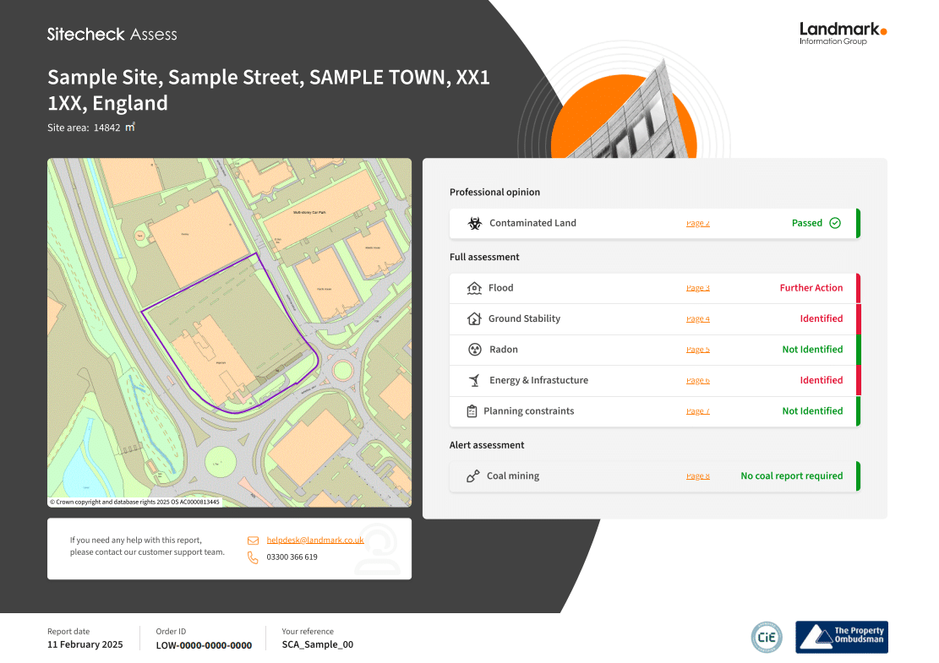Click the Radon radiation icon
The height and width of the screenshot is (663, 939).
(474, 350)
